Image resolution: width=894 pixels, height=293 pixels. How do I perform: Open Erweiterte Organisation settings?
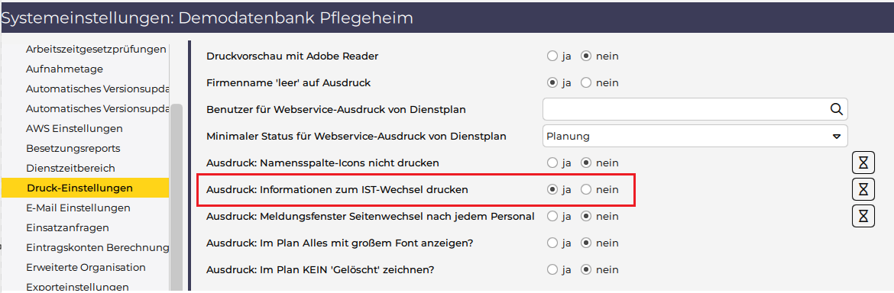[86, 267]
